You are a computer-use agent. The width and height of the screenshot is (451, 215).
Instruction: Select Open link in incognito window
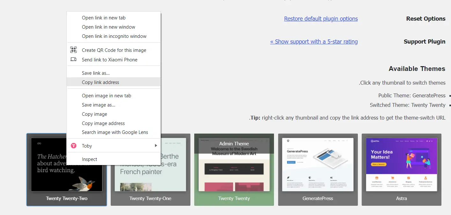[x=114, y=36]
